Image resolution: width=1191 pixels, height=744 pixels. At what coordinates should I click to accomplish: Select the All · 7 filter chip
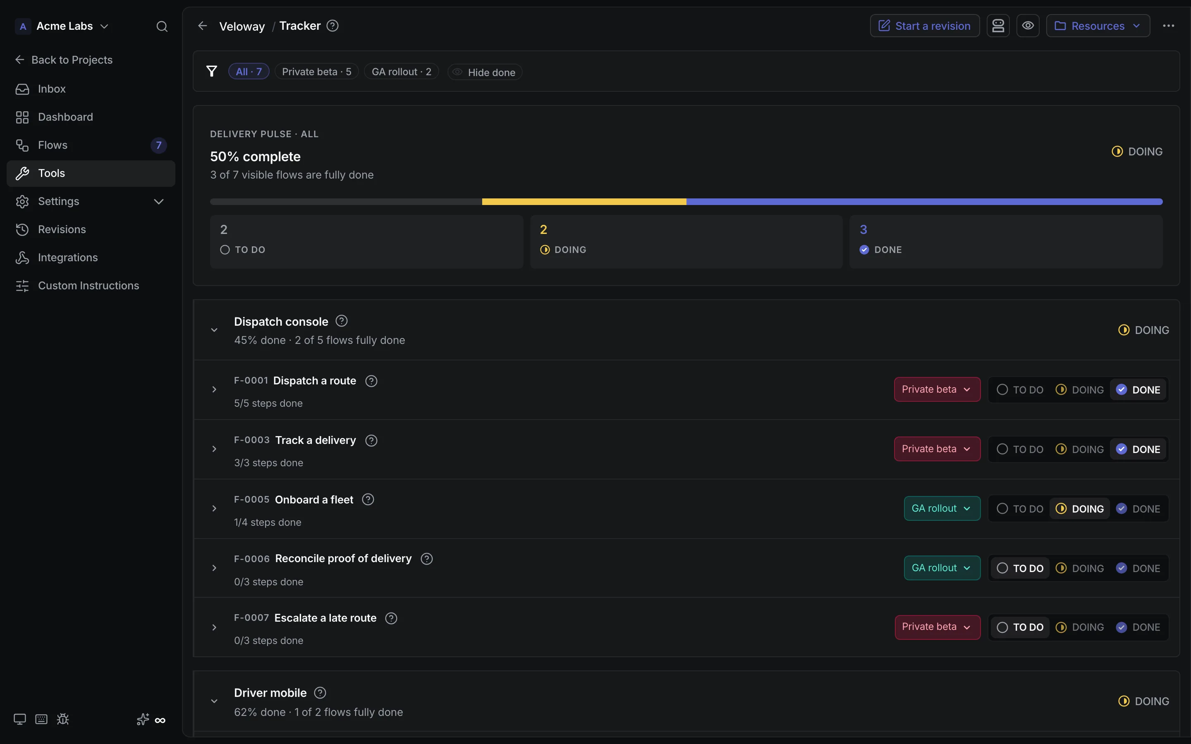tap(249, 72)
